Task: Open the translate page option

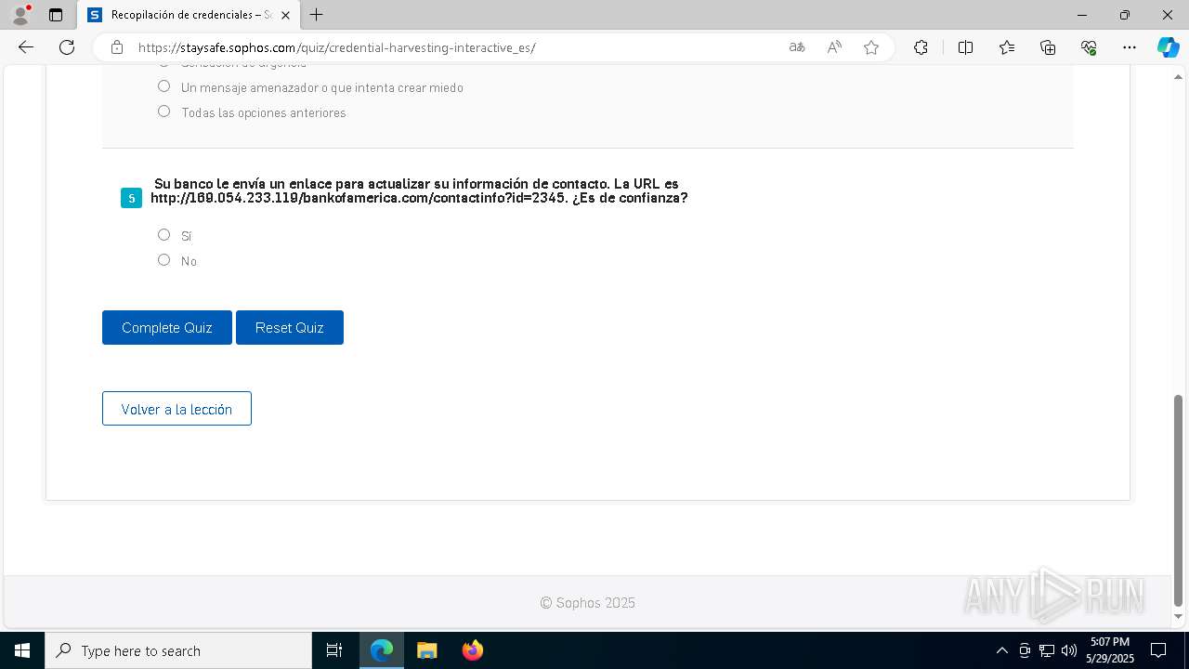Action: pos(797,47)
